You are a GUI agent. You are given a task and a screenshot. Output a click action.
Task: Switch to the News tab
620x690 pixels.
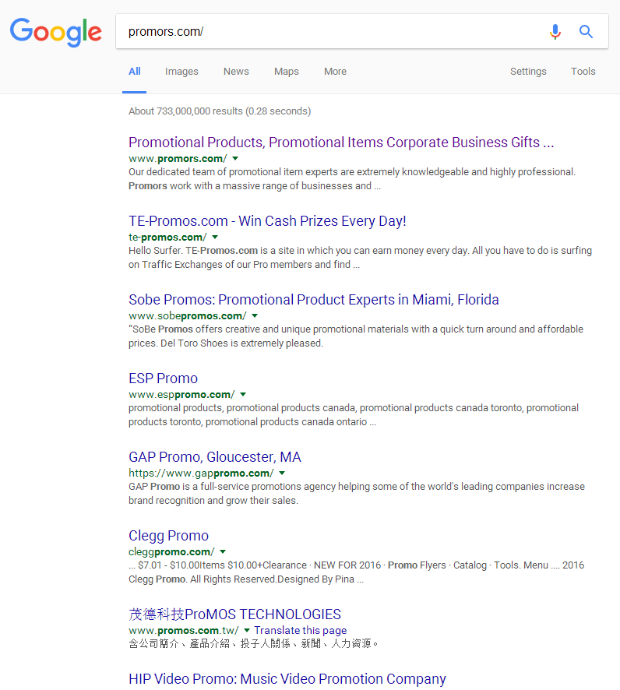236,72
